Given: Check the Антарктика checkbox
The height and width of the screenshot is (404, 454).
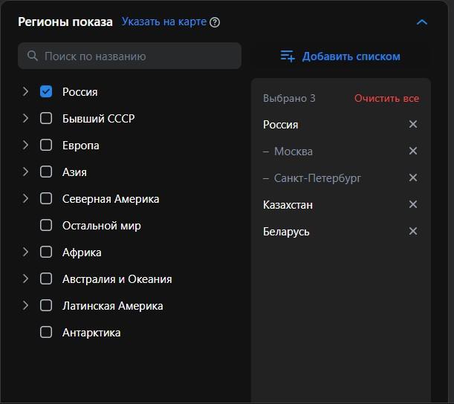Looking at the screenshot, I should (46, 333).
